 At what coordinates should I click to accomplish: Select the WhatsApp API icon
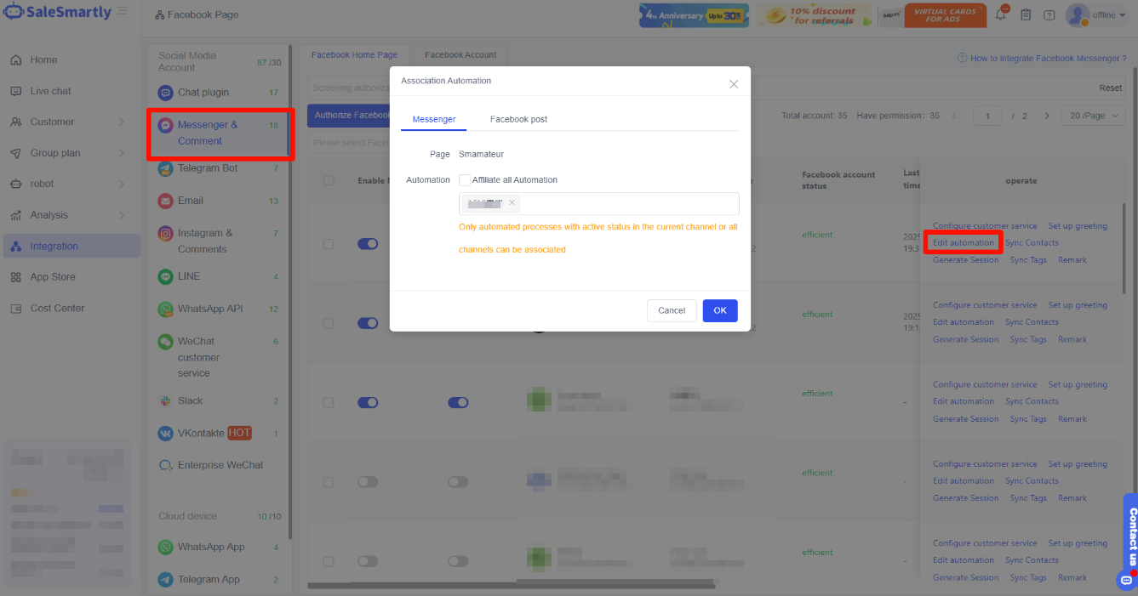point(165,309)
